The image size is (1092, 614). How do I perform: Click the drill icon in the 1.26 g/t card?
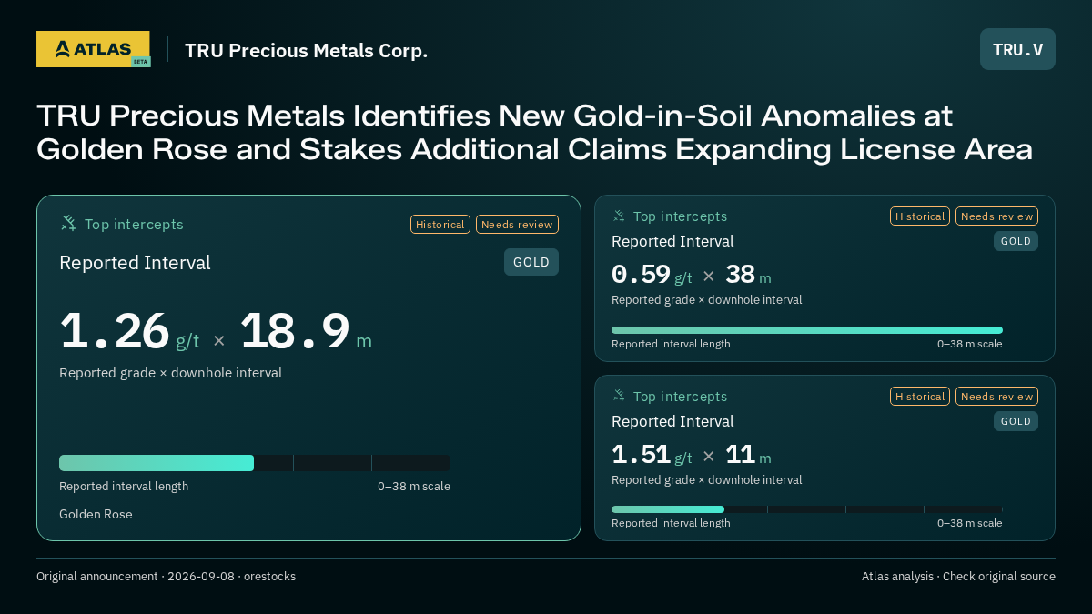[x=68, y=223]
